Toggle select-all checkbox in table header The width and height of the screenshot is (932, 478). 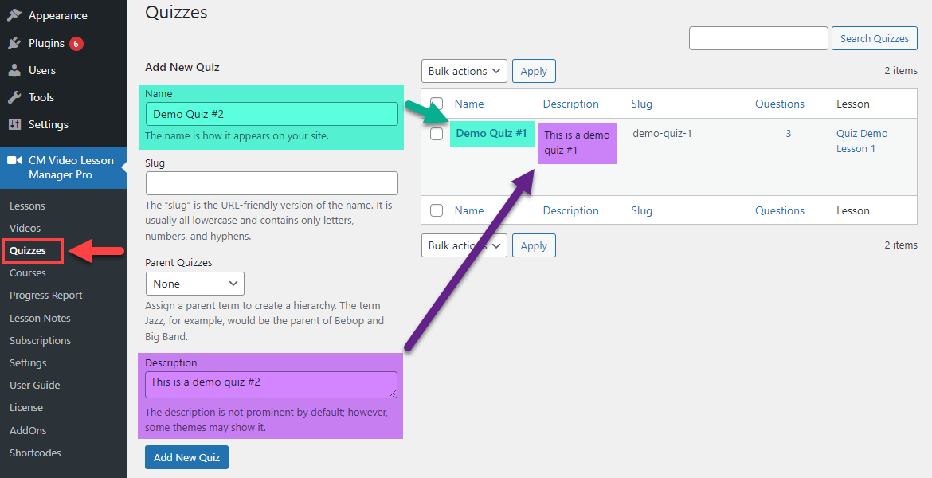pyautogui.click(x=437, y=104)
